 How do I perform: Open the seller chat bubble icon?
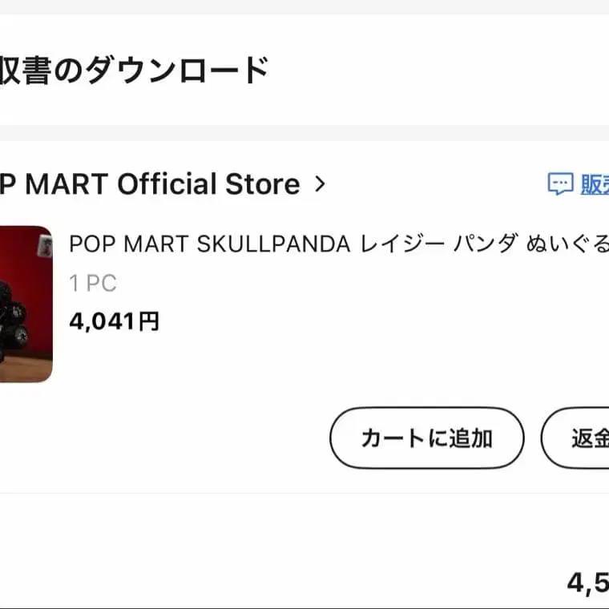pos(560,184)
